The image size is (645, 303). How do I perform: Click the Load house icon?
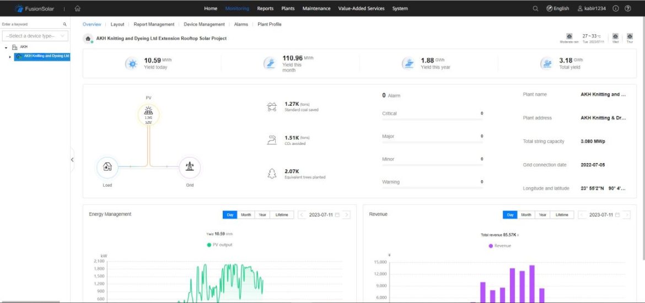(108, 167)
